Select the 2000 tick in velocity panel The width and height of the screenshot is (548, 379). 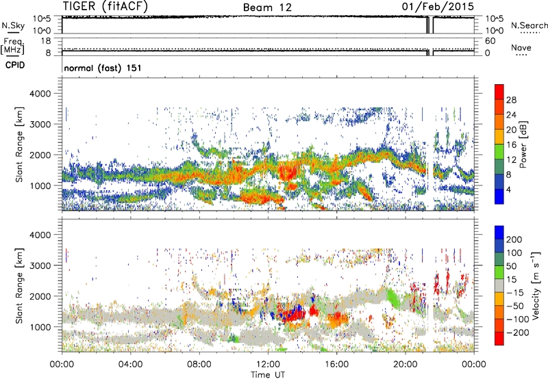point(40,296)
